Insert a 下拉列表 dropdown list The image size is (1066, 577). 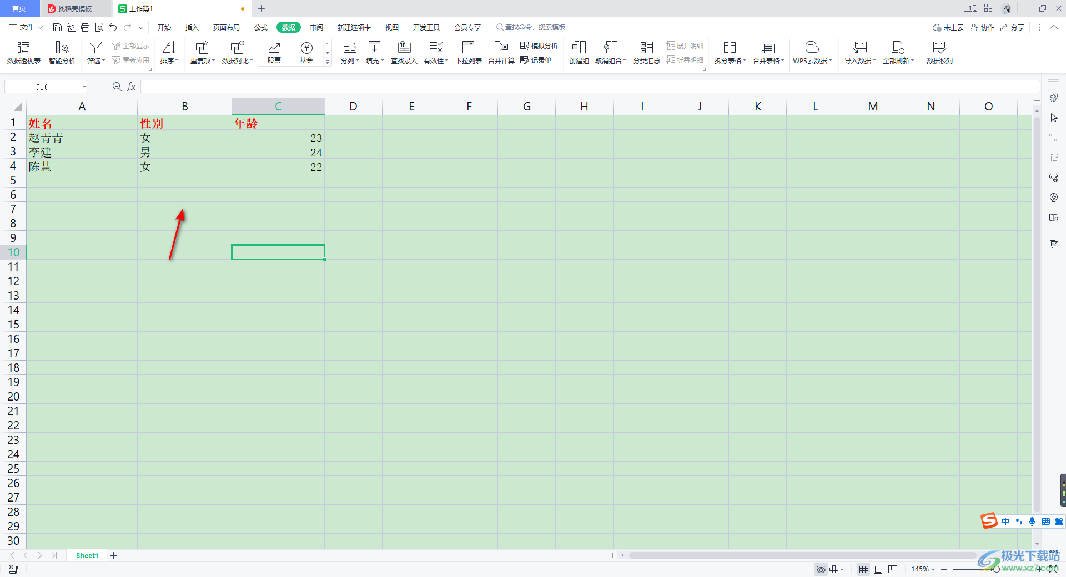tap(469, 53)
